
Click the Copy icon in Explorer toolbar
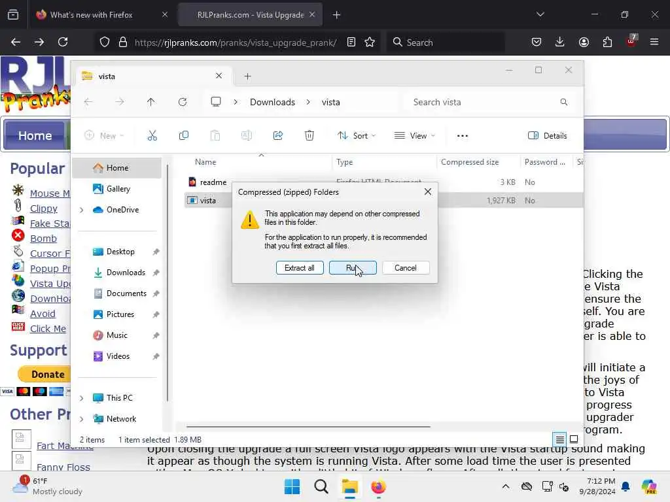point(184,136)
